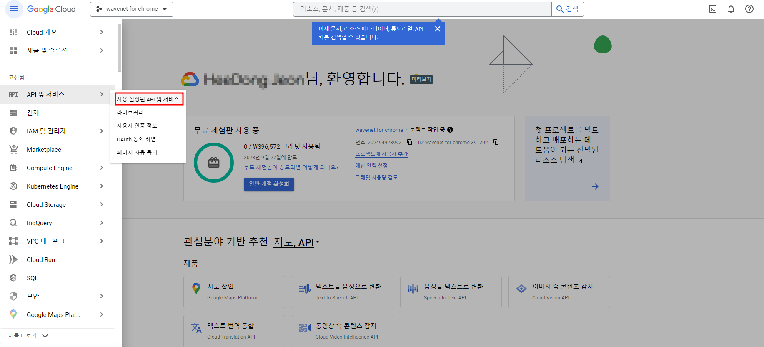Viewport: 764px width, 347px height.
Task: Select OAuth 동의 화면 submenu item
Action: coord(148,139)
